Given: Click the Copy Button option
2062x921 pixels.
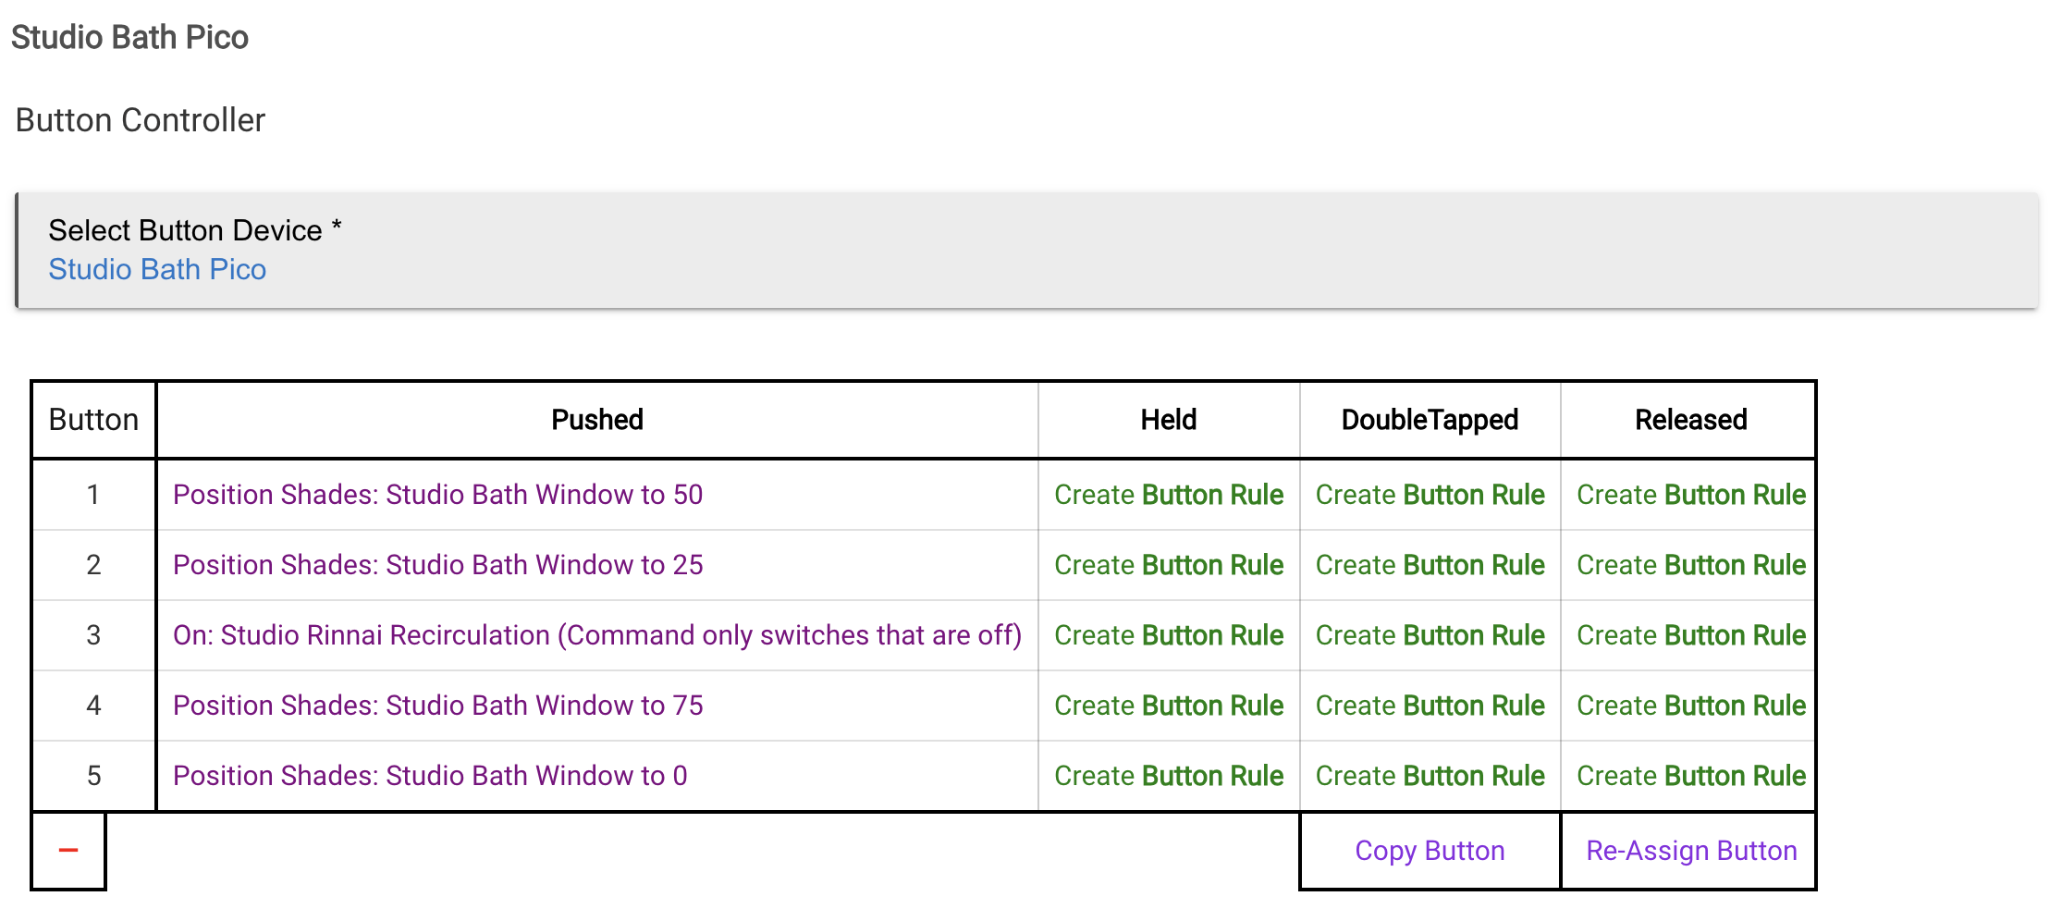Looking at the screenshot, I should (1430, 851).
